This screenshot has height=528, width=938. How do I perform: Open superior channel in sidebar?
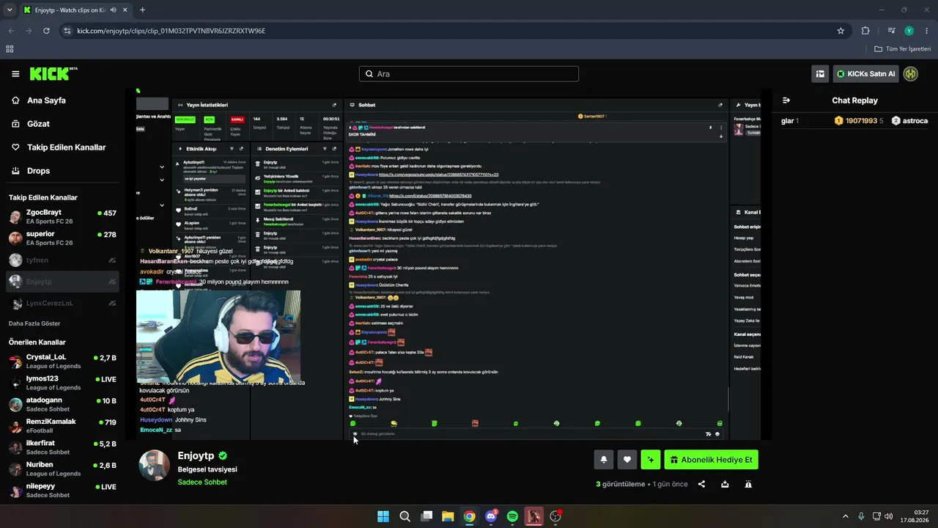pos(62,238)
